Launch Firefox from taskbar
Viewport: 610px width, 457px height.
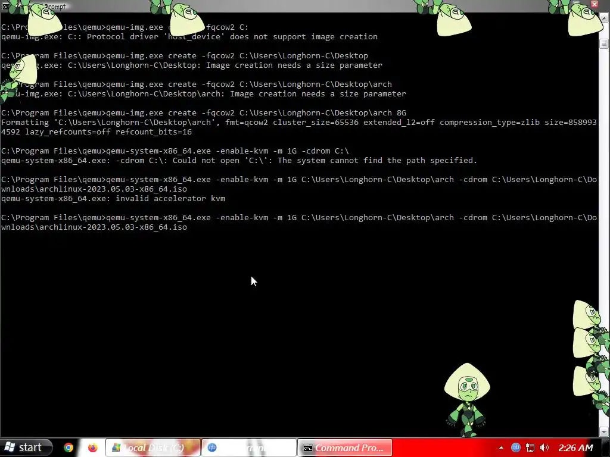[x=92, y=447]
